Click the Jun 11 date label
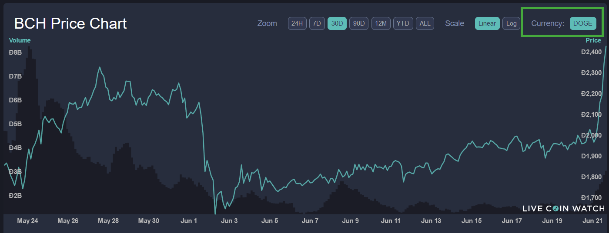The image size is (609, 233). coord(391,221)
